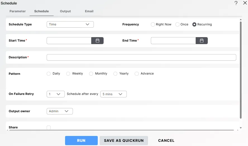Click the help question mark icon
The image size is (248, 146).
pos(236,3)
